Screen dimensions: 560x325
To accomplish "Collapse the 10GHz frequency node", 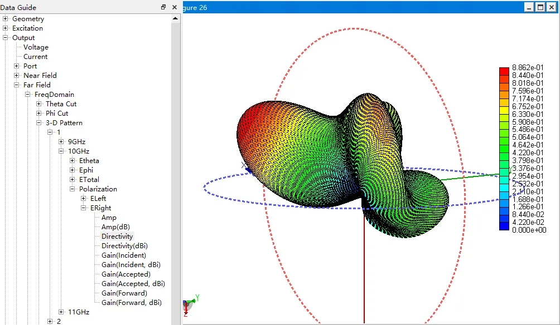I will [x=61, y=151].
